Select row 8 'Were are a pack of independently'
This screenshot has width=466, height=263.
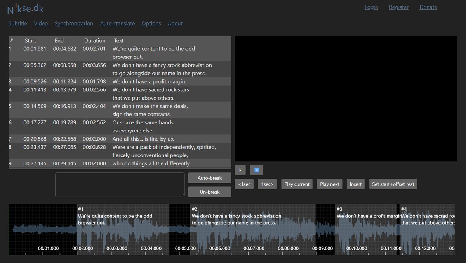pyautogui.click(x=120, y=151)
